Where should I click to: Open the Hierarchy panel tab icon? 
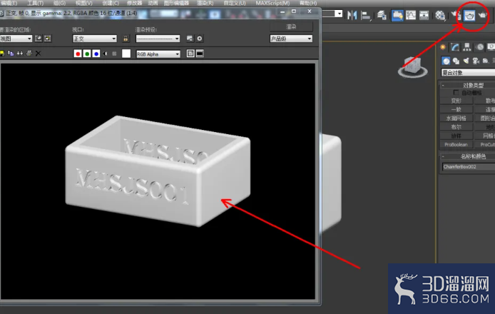point(467,47)
